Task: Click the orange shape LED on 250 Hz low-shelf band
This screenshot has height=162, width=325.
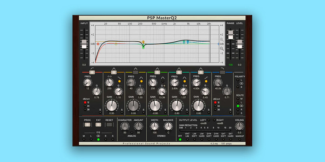Action: [120, 81]
